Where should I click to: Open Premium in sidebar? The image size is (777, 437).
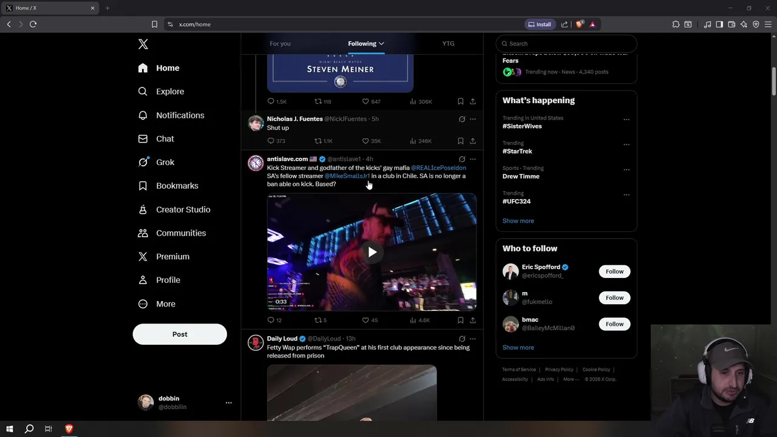[x=163, y=257]
